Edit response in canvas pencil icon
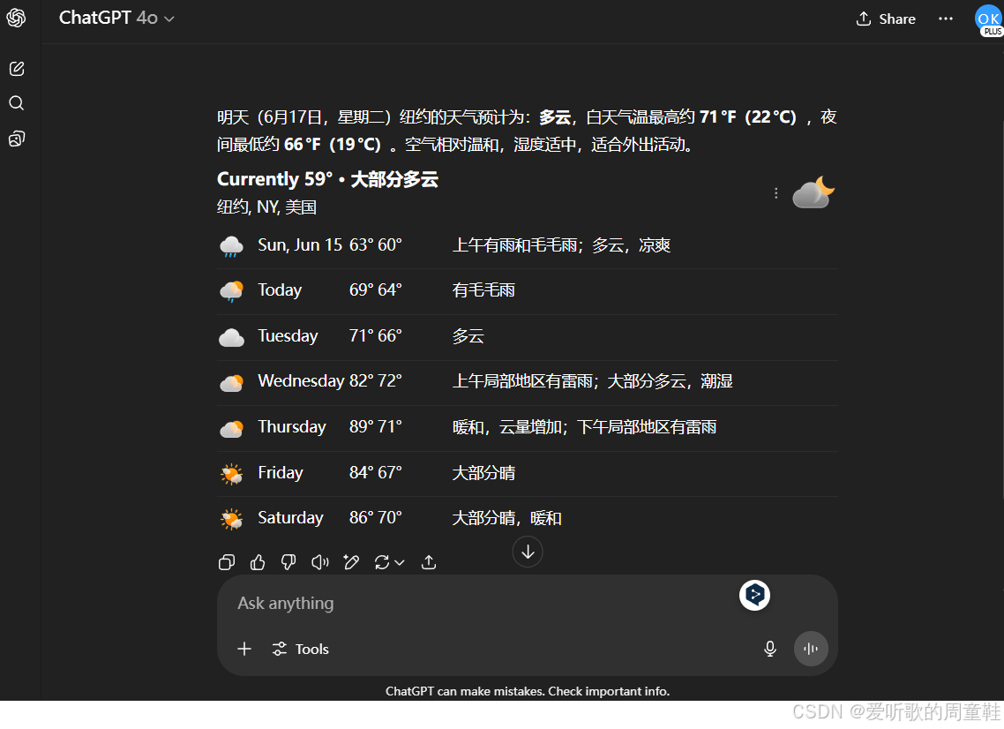Screen dimensions: 1004x729 (x=351, y=562)
